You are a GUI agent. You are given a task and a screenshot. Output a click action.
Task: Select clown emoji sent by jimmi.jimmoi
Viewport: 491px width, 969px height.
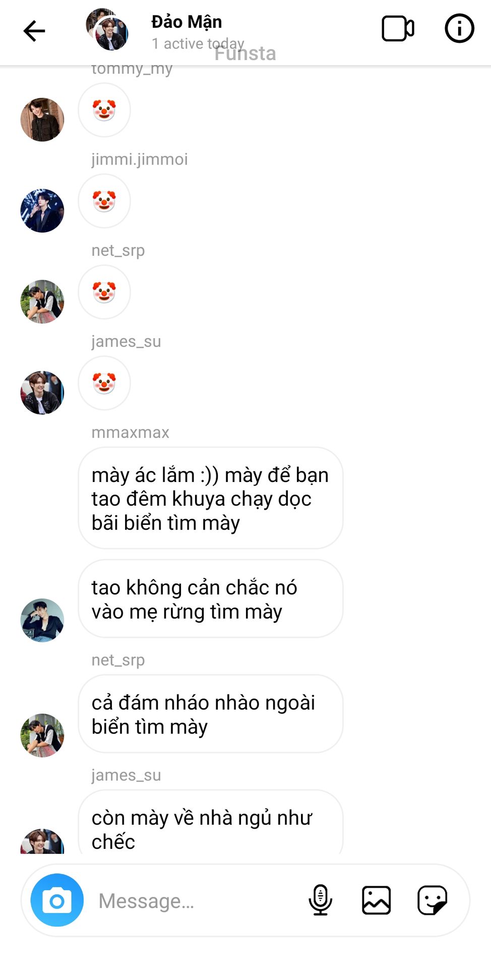tap(104, 201)
